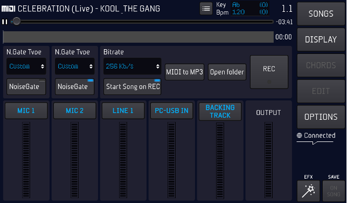Viewport: 347px width, 203px height.
Task: Open the EFX magic wand icon
Action: tap(309, 191)
